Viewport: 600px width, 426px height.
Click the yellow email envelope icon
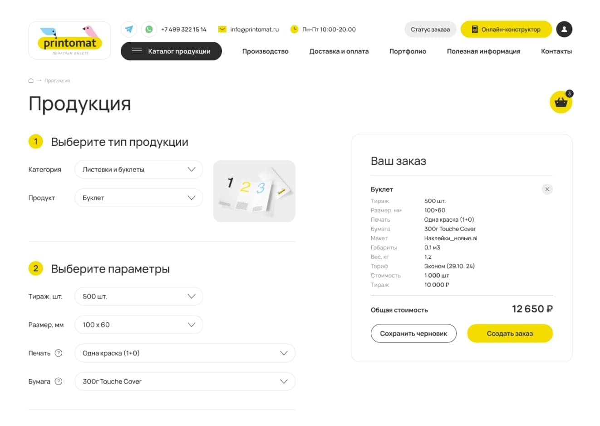(x=222, y=29)
